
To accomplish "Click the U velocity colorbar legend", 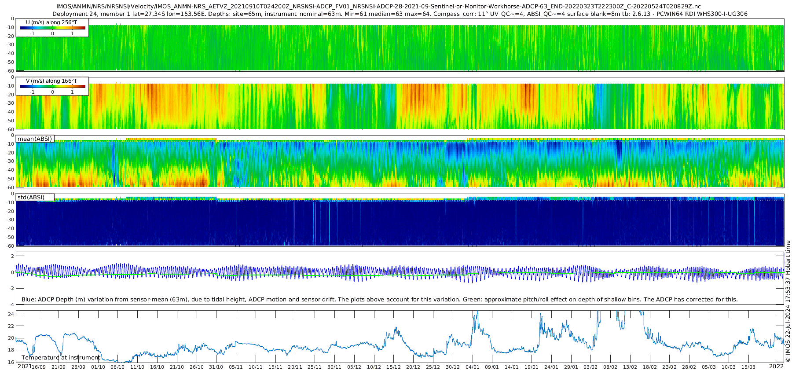I will coord(52,28).
